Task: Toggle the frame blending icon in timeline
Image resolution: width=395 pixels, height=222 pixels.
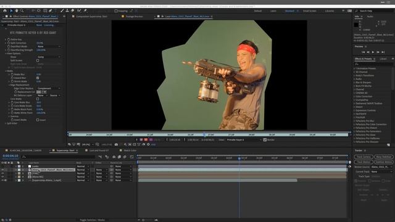Action: (119, 157)
